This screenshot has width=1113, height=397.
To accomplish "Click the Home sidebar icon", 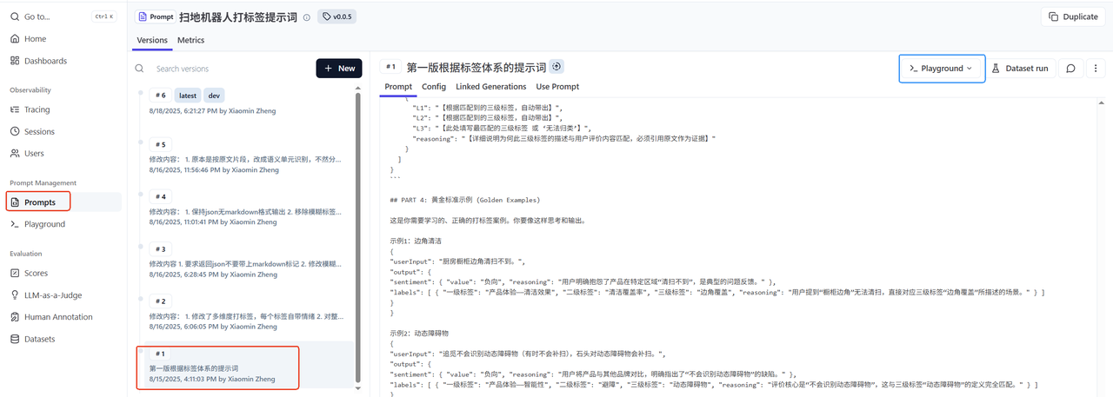I will 15,39.
